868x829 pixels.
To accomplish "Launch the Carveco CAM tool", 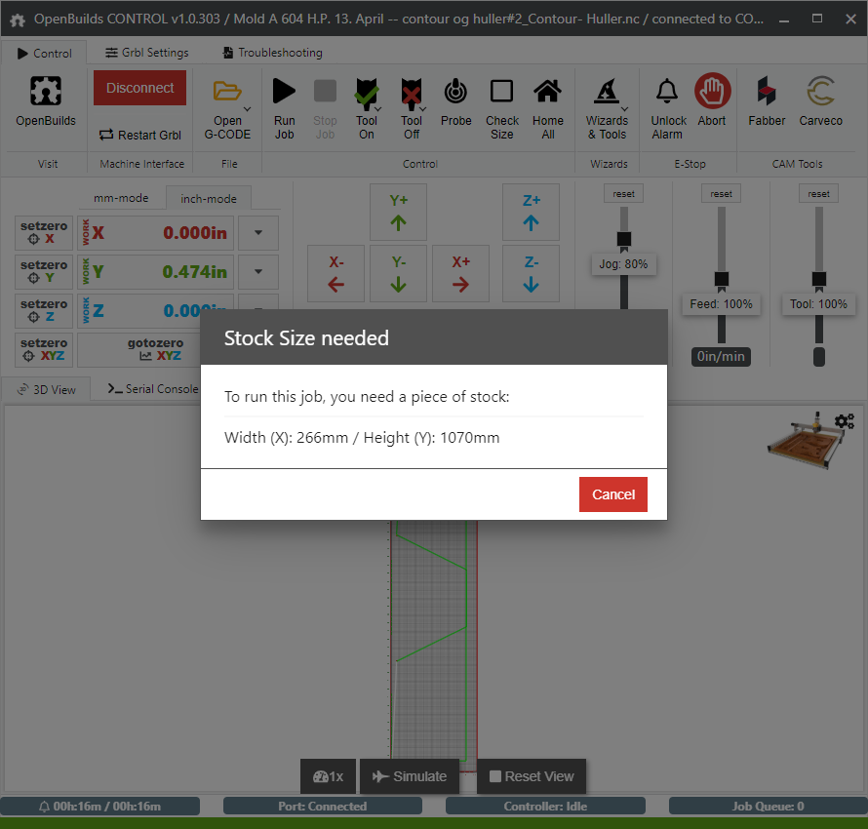I will click(820, 92).
